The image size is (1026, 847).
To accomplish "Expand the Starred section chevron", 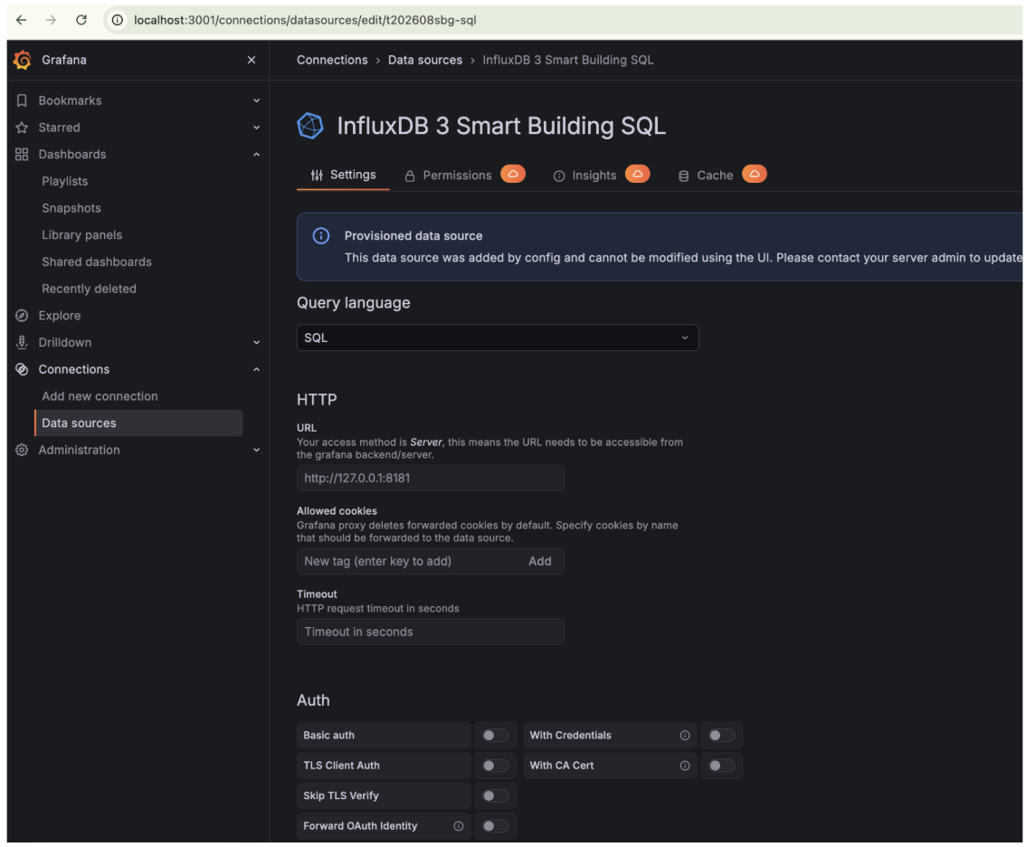I will [257, 127].
